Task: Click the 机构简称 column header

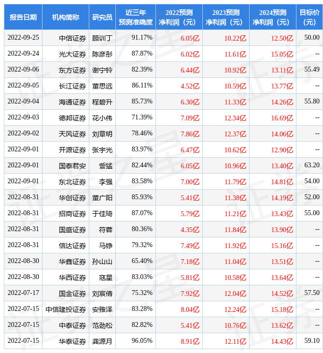Action: pos(66,17)
